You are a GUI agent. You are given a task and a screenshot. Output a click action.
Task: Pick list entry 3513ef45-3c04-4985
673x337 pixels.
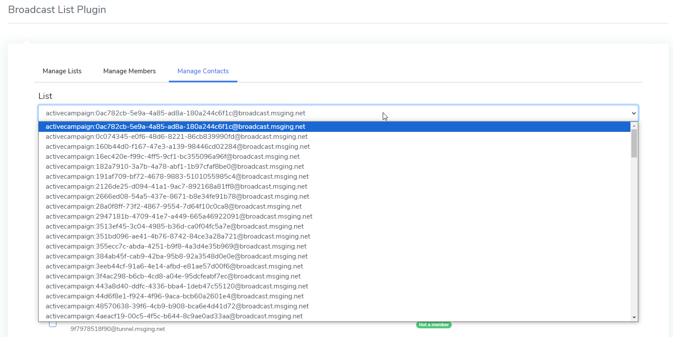coord(334,226)
